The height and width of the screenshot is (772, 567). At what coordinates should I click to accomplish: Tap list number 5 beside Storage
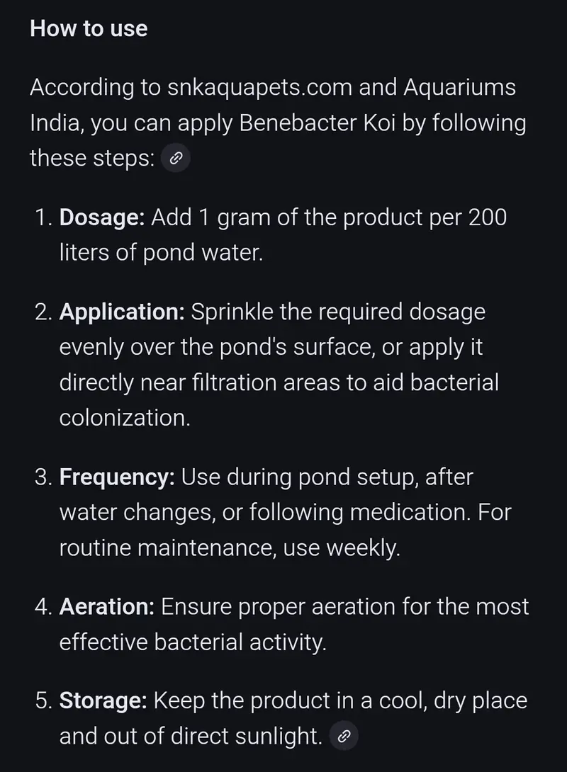(43, 700)
